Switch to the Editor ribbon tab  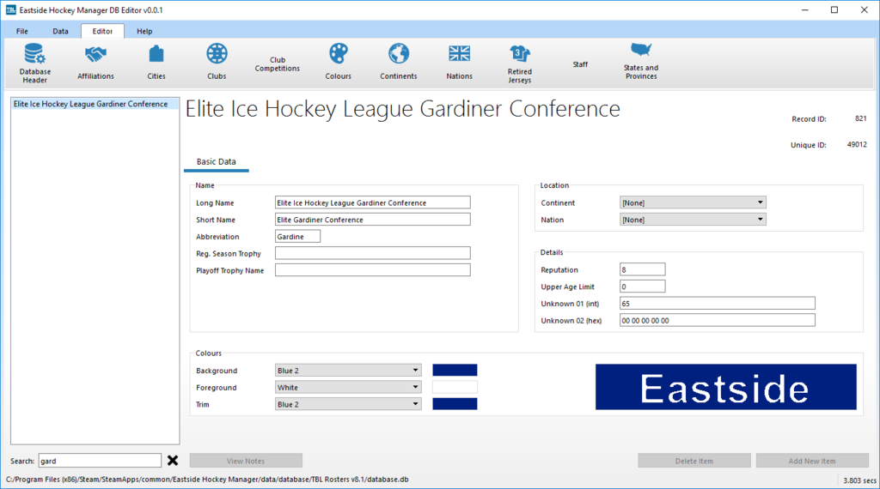point(102,32)
